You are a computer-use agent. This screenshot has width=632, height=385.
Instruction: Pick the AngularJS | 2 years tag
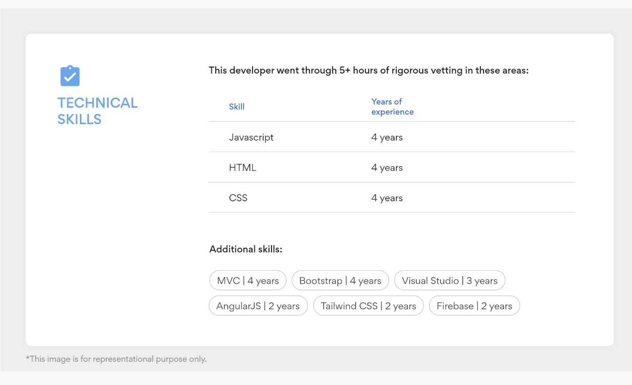point(258,306)
